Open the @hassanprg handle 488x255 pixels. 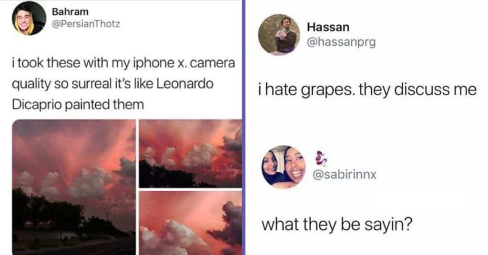[x=341, y=41]
